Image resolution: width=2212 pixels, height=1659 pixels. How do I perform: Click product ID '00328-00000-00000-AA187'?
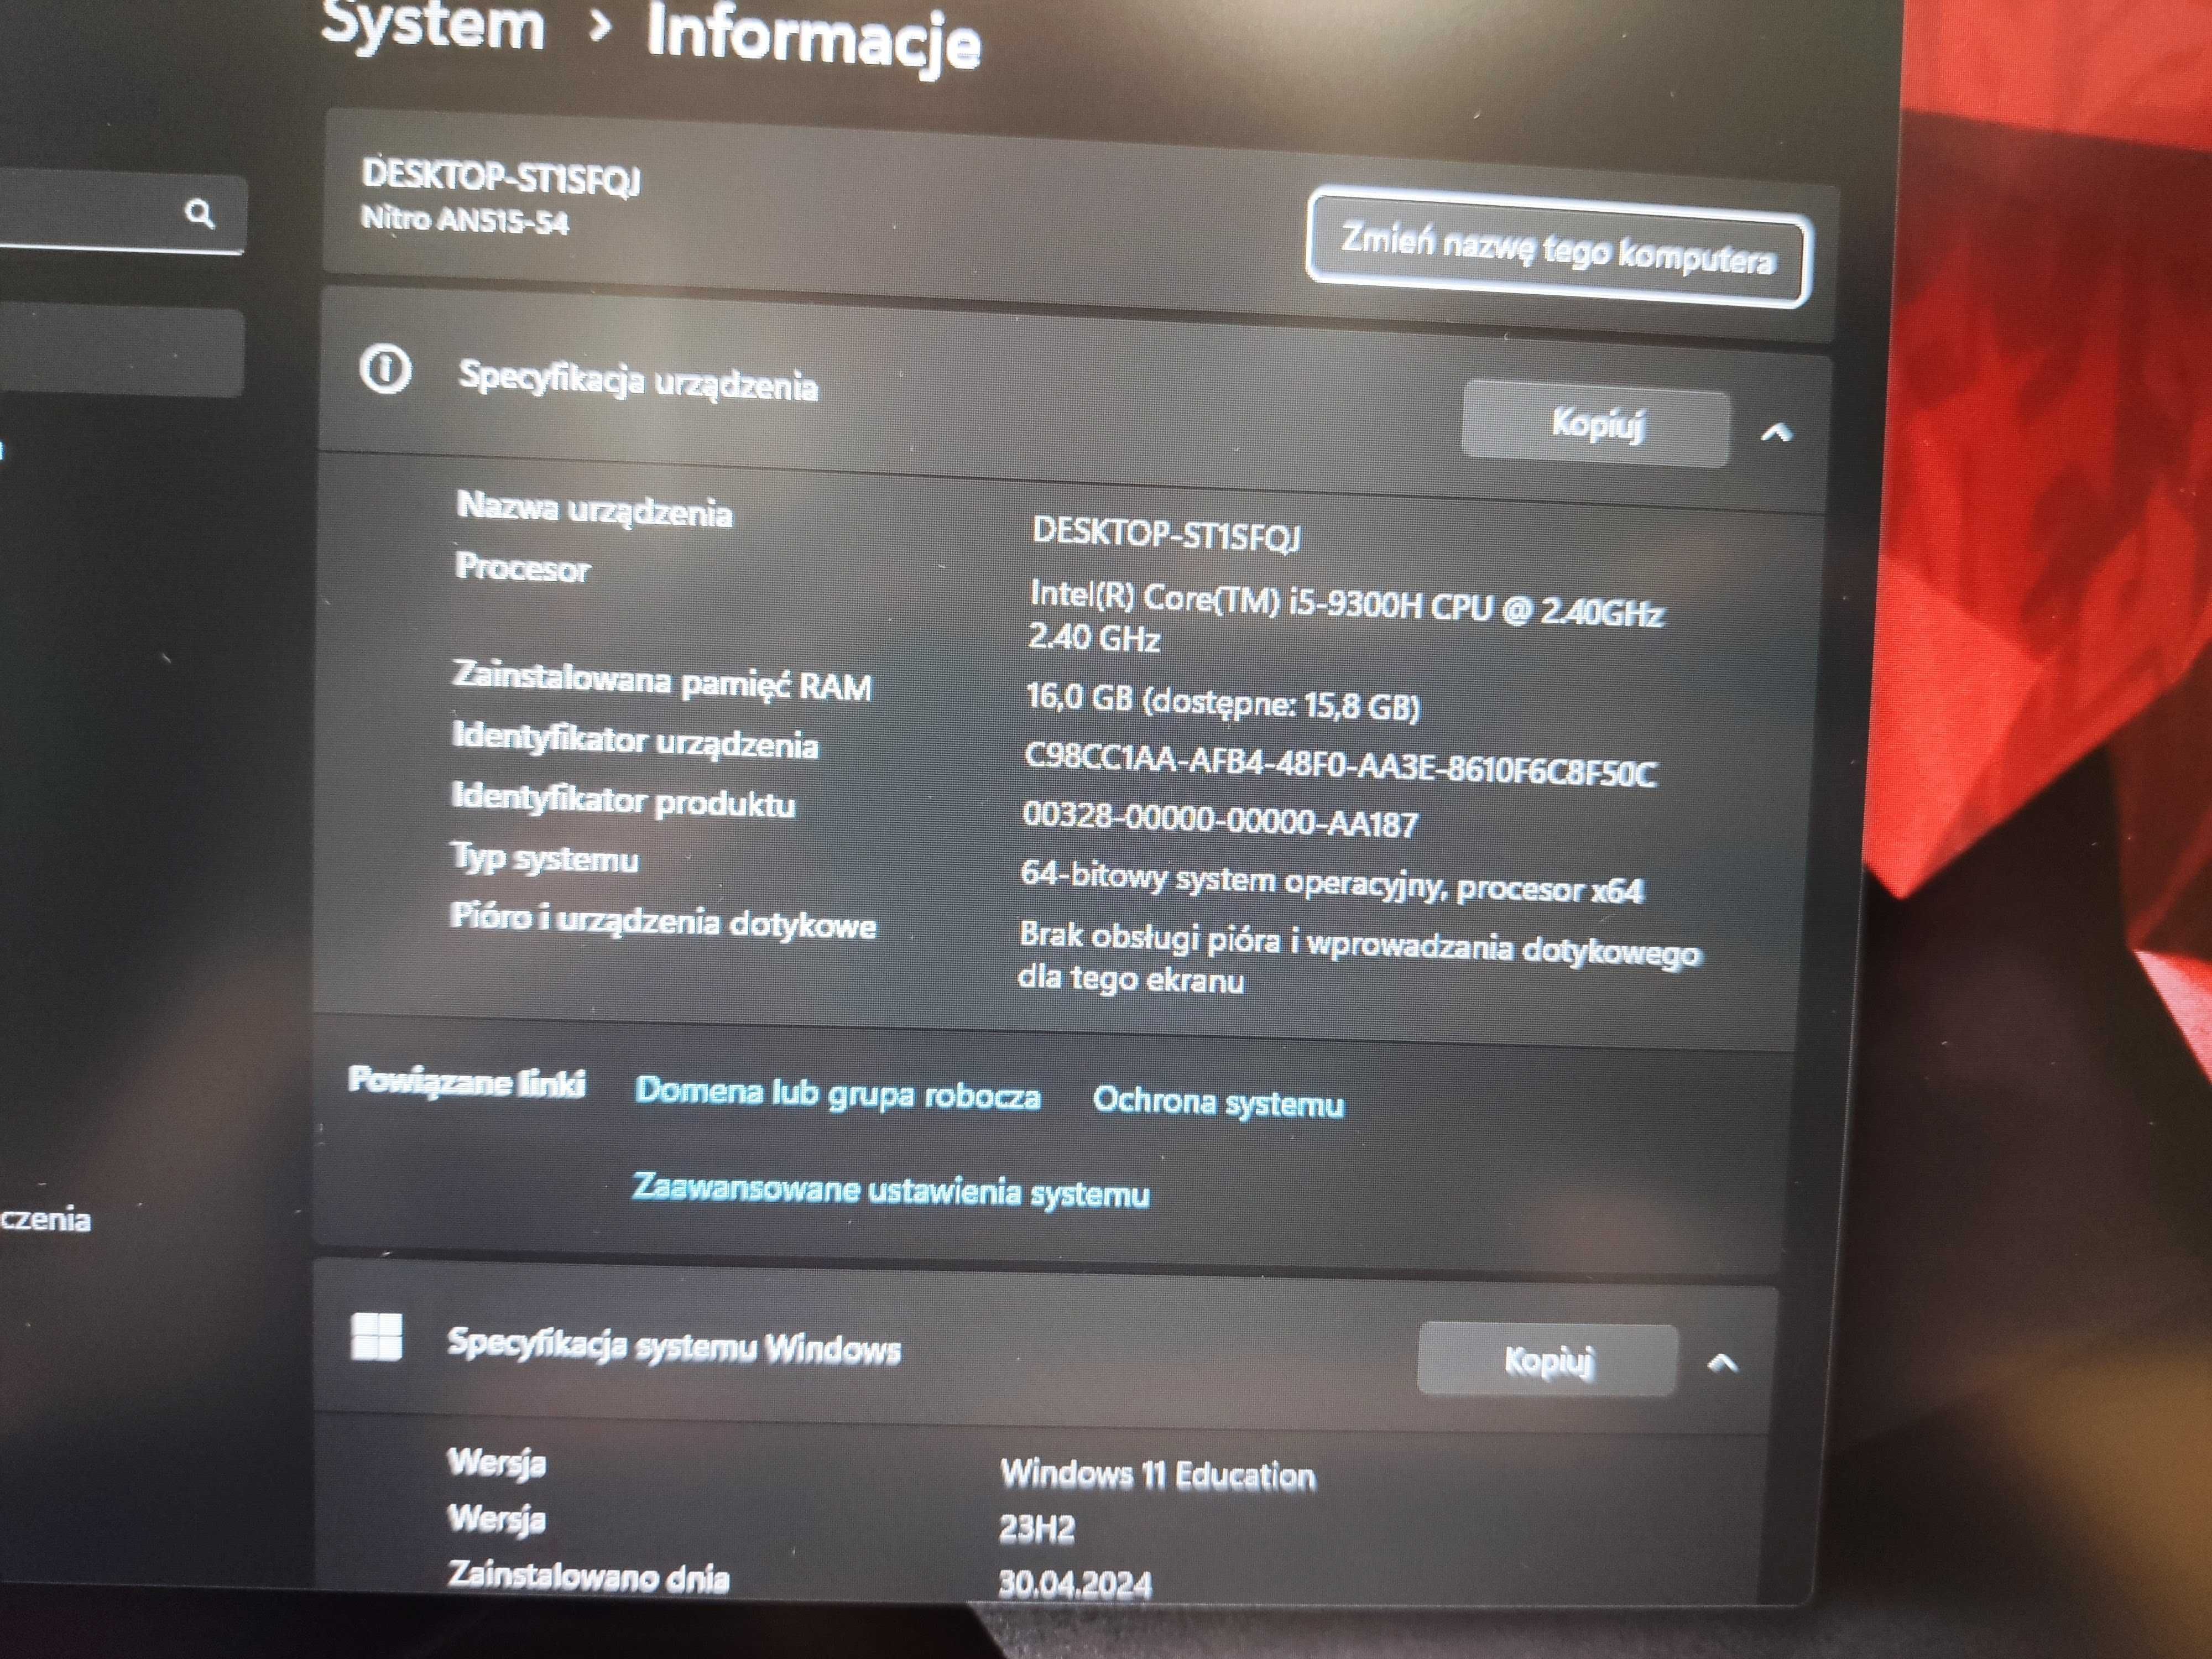coord(1220,820)
